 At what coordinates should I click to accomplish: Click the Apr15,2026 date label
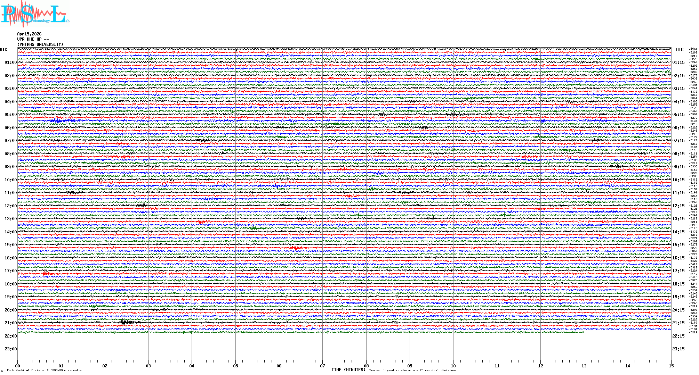click(29, 34)
